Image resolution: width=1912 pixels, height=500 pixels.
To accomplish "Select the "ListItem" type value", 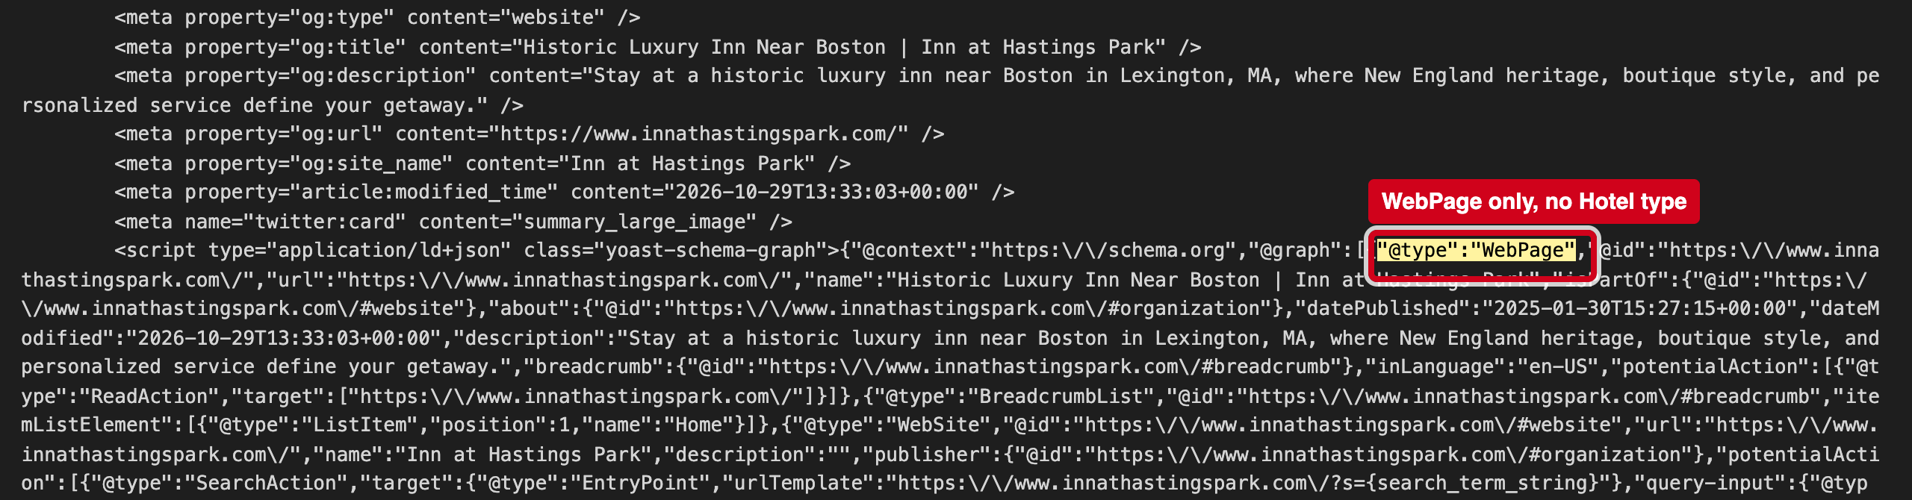I will coord(359,425).
